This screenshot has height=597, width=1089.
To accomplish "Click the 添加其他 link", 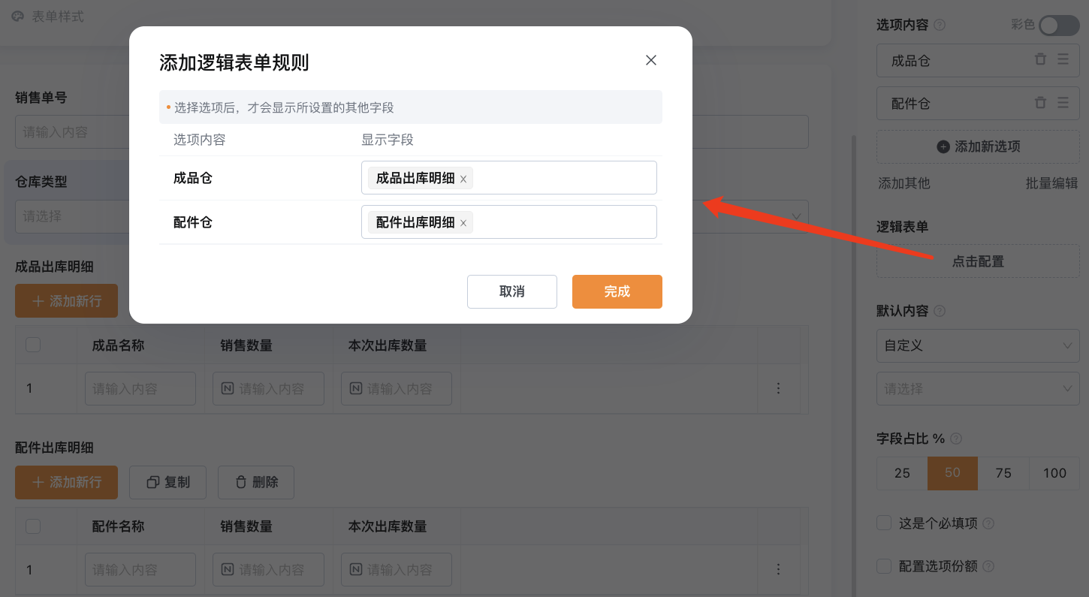I will 904,183.
